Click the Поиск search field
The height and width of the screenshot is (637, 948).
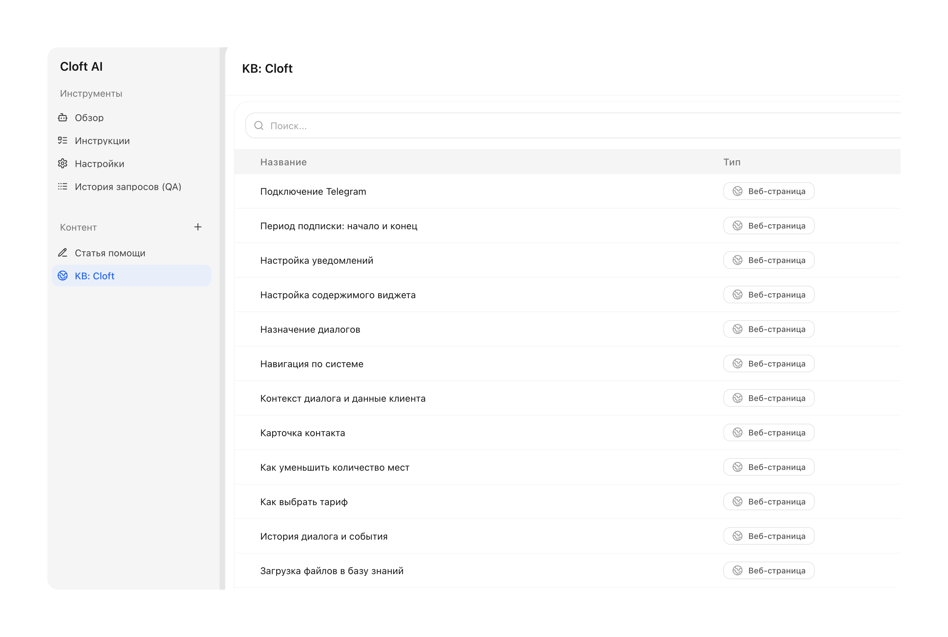coord(573,125)
